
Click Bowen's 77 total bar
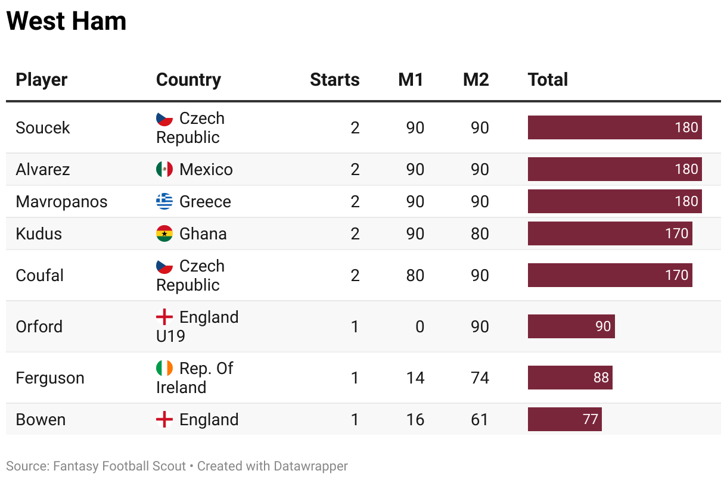tap(564, 420)
